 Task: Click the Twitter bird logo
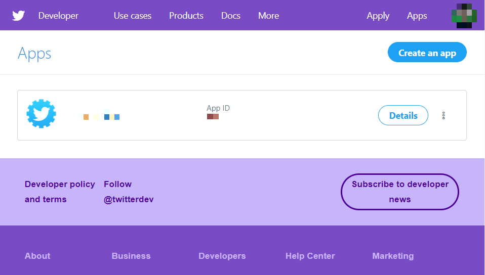coord(19,16)
